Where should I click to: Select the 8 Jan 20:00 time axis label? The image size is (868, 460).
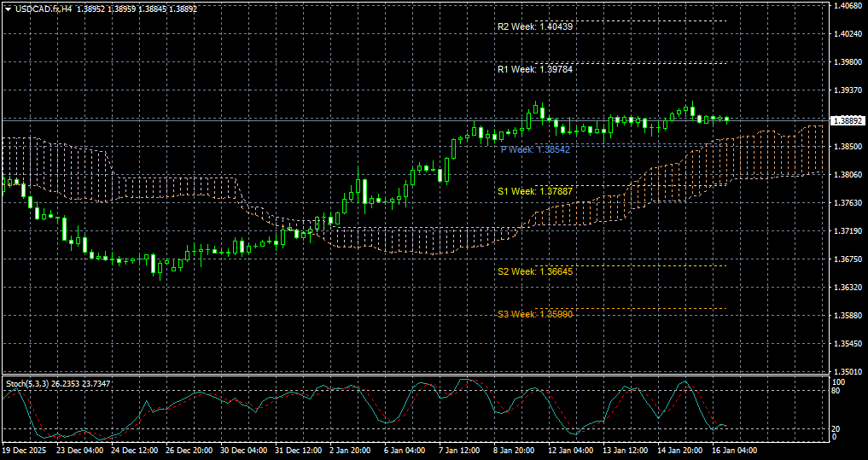click(x=516, y=451)
